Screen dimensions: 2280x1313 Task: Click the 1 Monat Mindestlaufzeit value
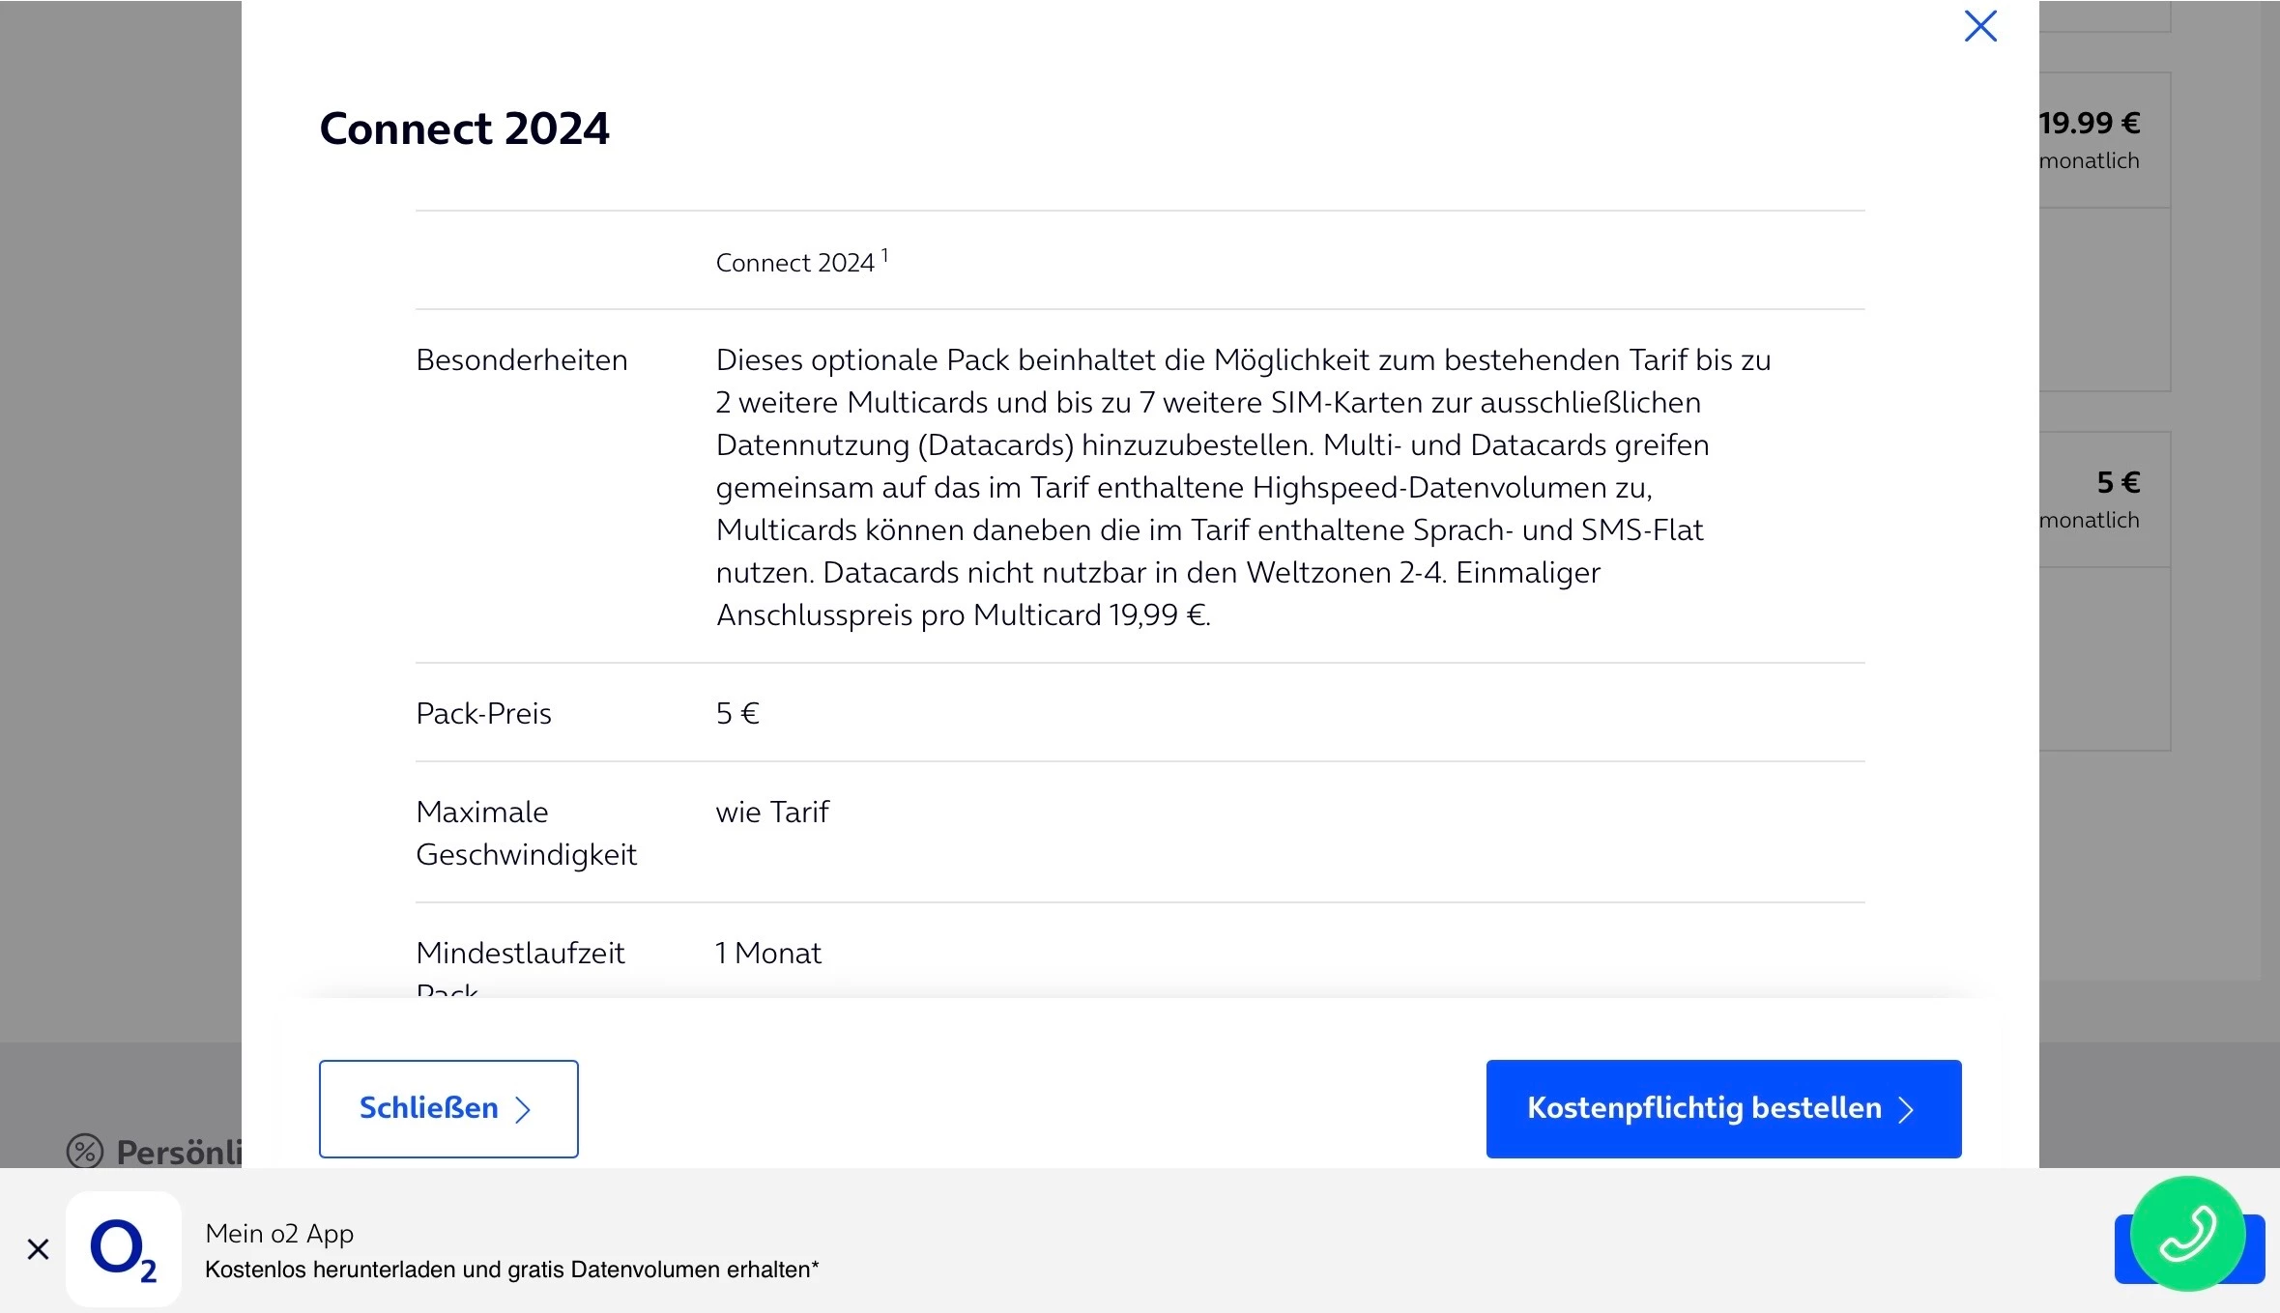(x=767, y=953)
